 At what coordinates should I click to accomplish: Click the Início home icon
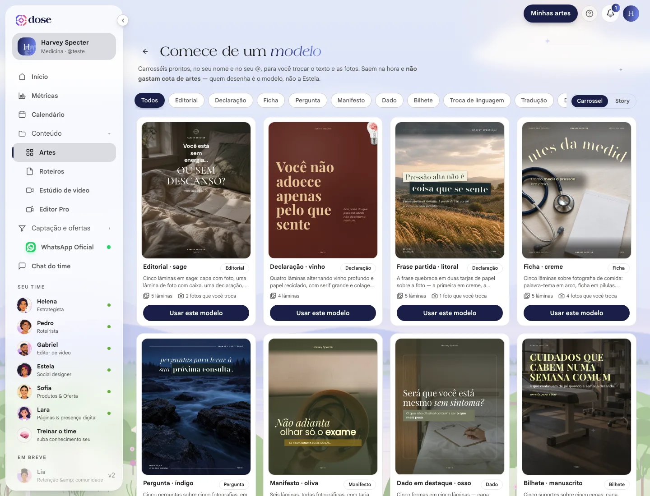point(22,77)
